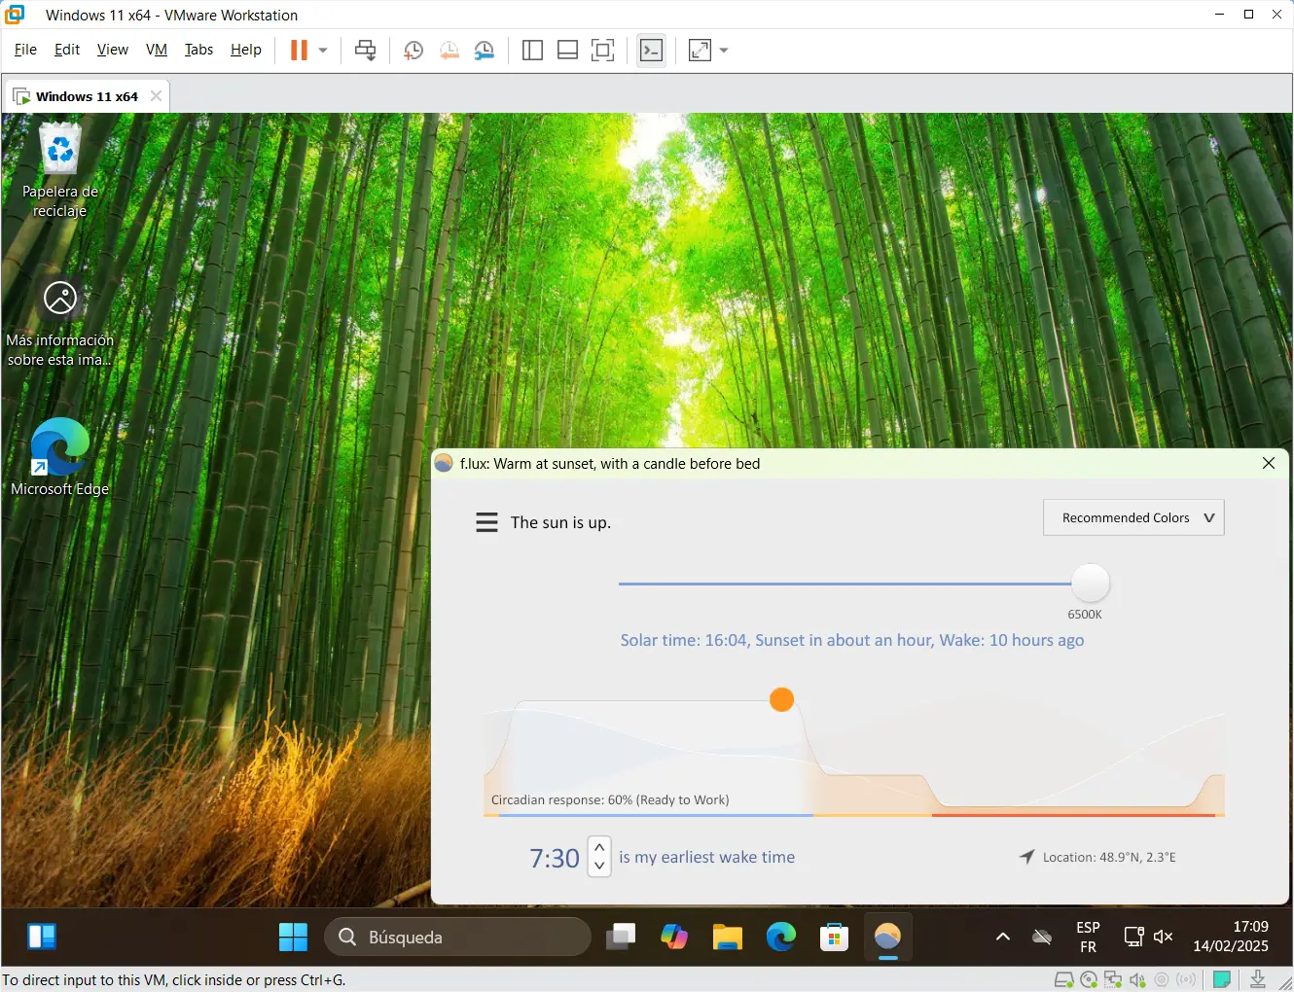1294x992 pixels.
Task: Pause the virtual machine with the orange button
Action: point(299,51)
